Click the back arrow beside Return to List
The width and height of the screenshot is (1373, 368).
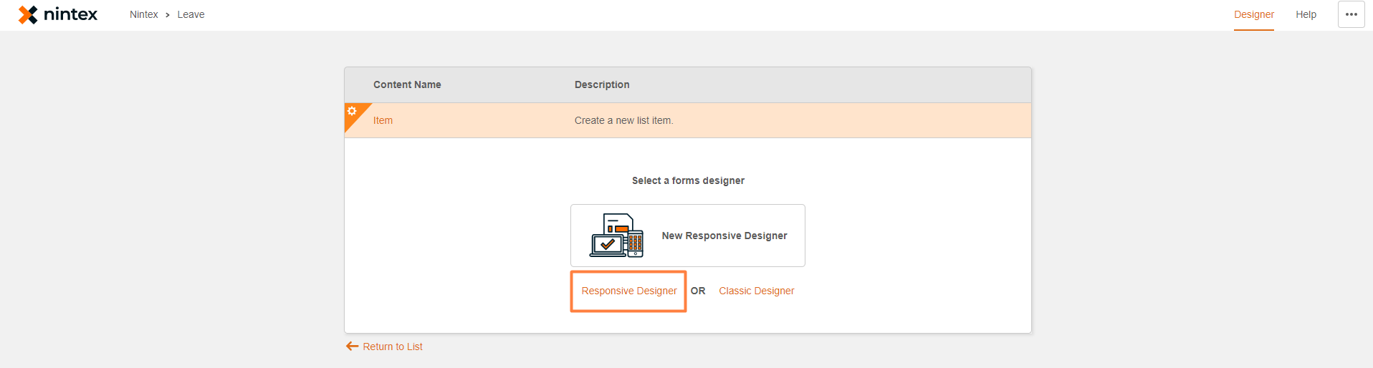pyautogui.click(x=352, y=347)
